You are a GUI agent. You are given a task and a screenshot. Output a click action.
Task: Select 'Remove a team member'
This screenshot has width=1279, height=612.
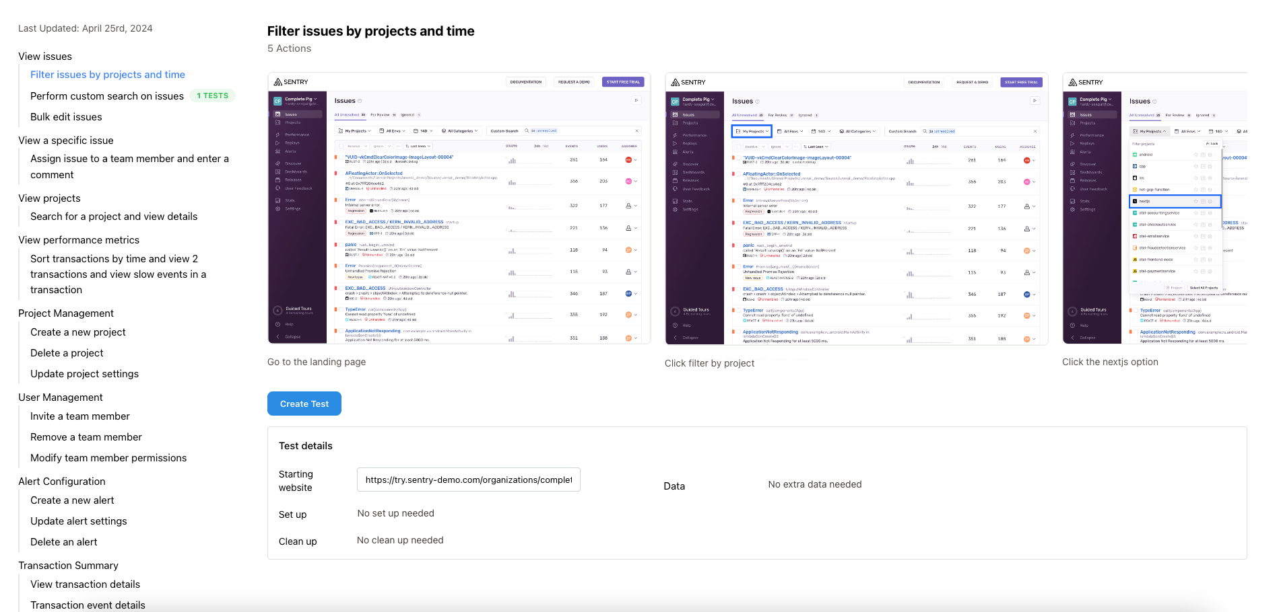pyautogui.click(x=86, y=437)
